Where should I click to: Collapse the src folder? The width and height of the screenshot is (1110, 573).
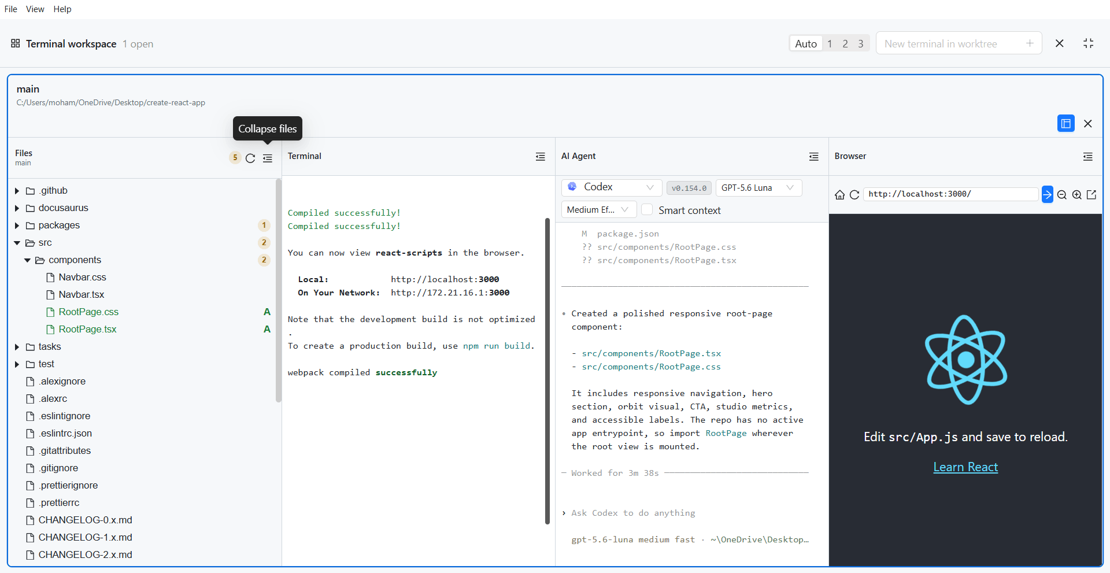pyautogui.click(x=17, y=243)
